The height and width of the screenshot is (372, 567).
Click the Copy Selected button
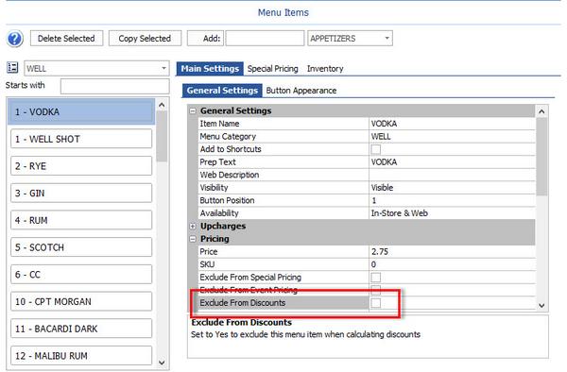tap(145, 39)
